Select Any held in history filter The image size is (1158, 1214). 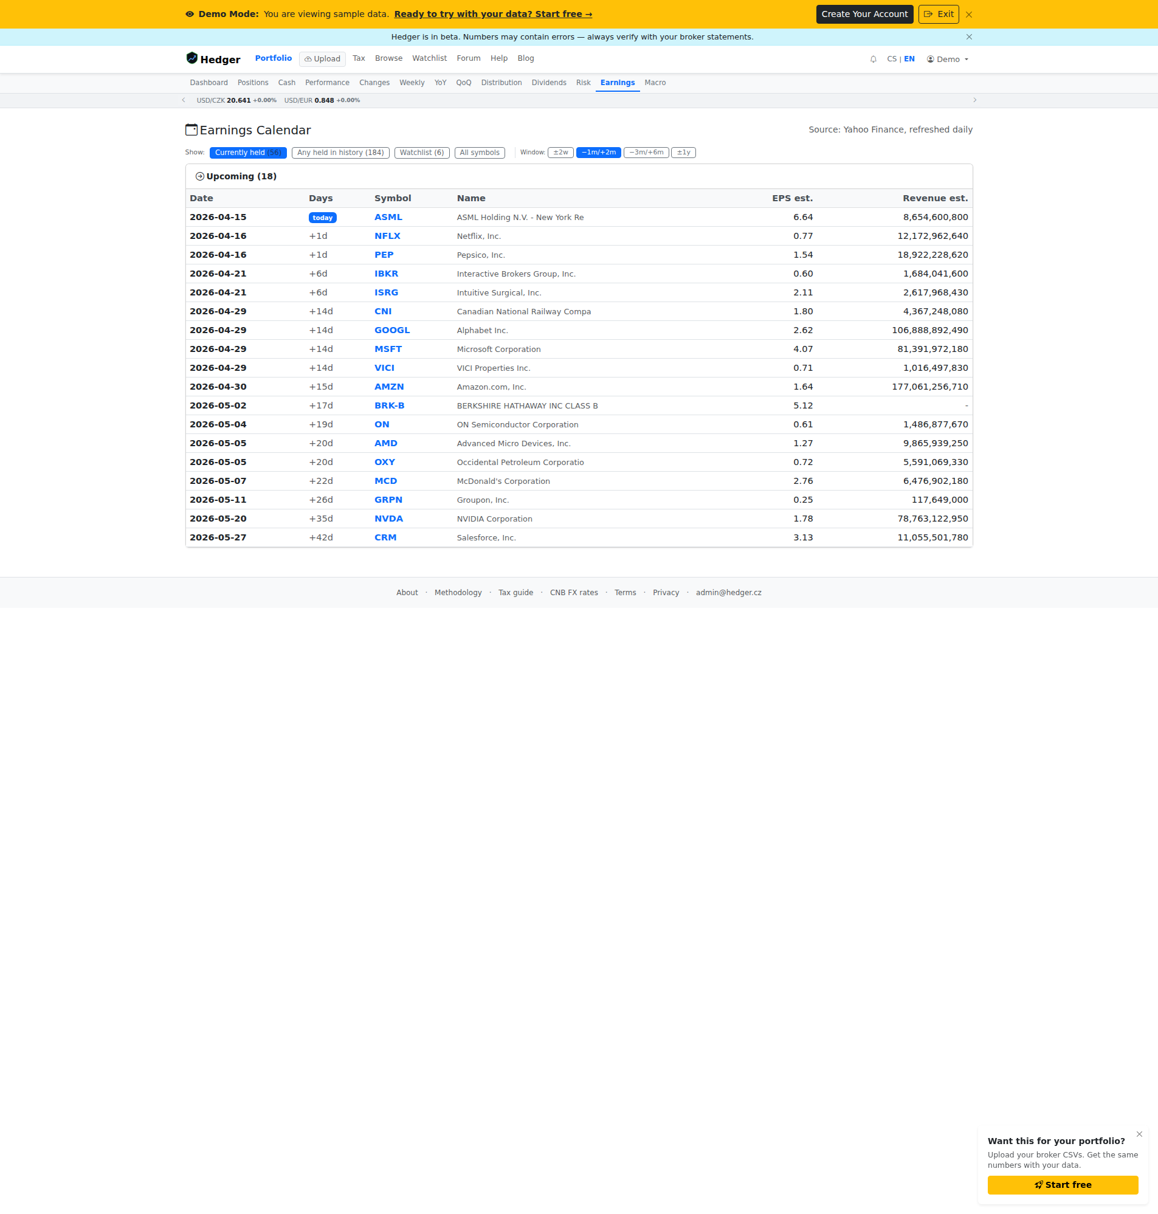click(x=341, y=153)
